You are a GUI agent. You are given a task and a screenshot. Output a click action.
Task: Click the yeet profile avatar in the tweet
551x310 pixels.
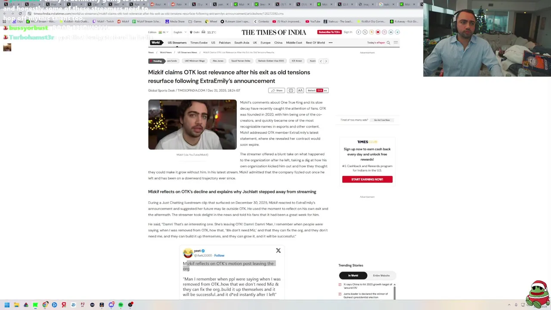(188, 253)
